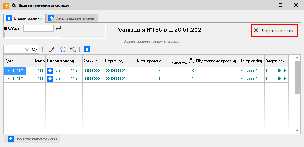The height and width of the screenshot is (147, 304).
Task: Open the wrench settings icon
Action: point(73,49)
